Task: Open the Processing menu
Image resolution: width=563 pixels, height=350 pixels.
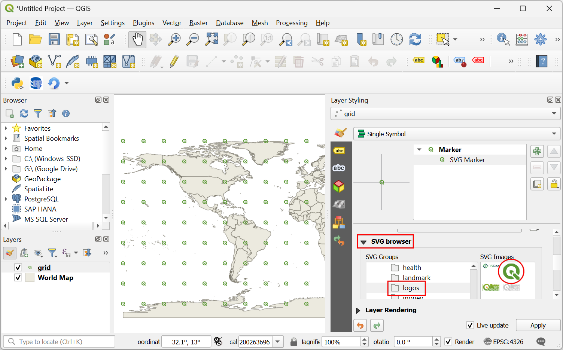Action: pyautogui.click(x=292, y=23)
